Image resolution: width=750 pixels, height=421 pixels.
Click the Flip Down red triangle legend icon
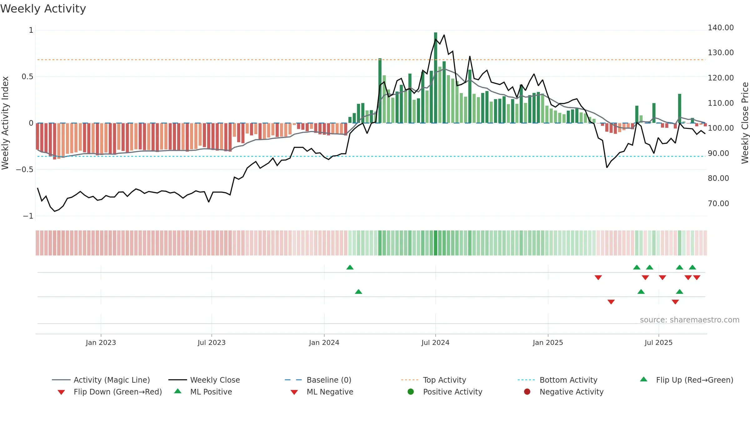[x=61, y=392]
